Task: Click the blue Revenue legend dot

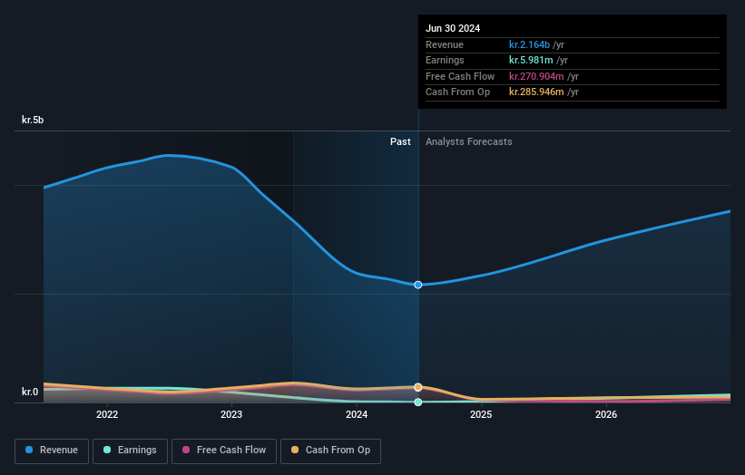Action: click(29, 450)
